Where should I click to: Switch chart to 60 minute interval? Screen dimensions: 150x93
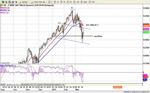69,2
